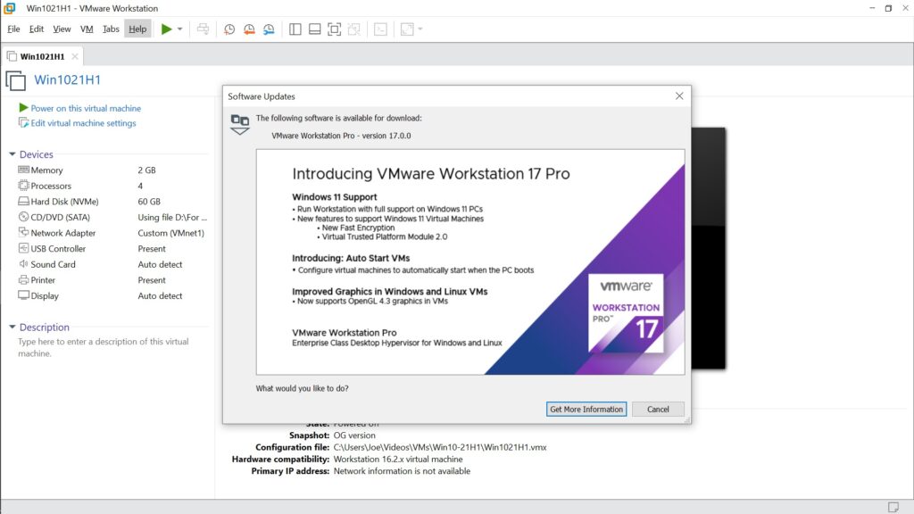Close the Win1021H1 tab with X
This screenshot has width=914, height=514.
pyautogui.click(x=75, y=56)
